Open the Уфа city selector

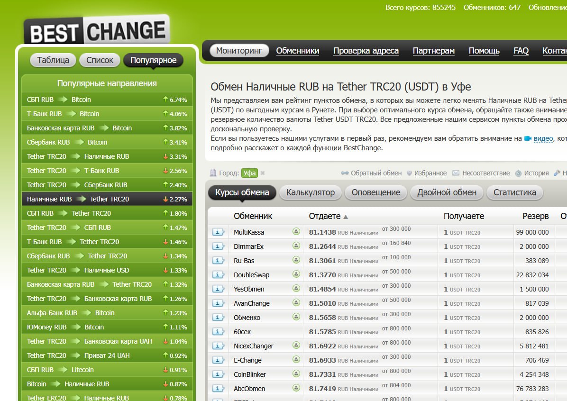(x=249, y=173)
